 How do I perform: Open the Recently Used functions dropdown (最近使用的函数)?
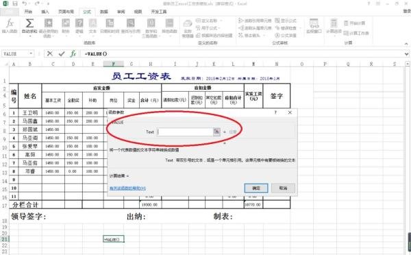click(48, 28)
